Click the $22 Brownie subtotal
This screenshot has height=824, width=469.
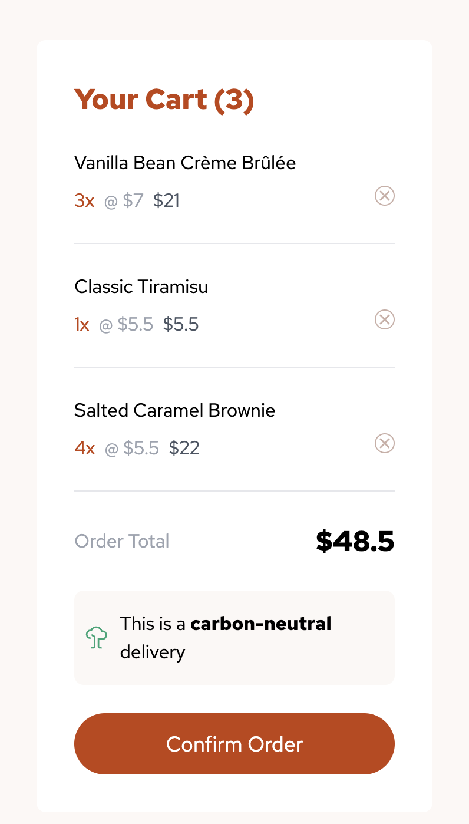[184, 449]
